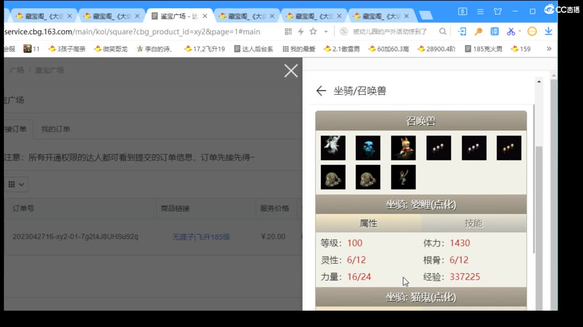
Task: Open the orange key password icon
Action: pos(478,31)
